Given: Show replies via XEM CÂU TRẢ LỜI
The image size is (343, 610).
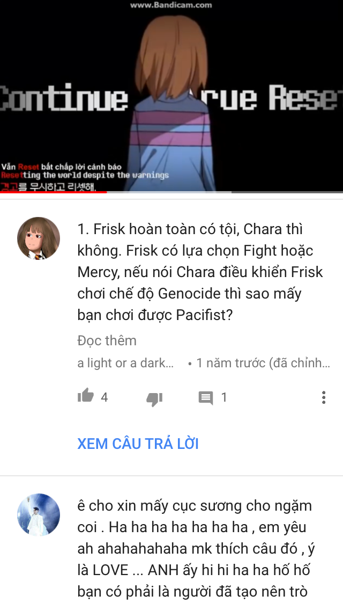Looking at the screenshot, I should (x=138, y=444).
